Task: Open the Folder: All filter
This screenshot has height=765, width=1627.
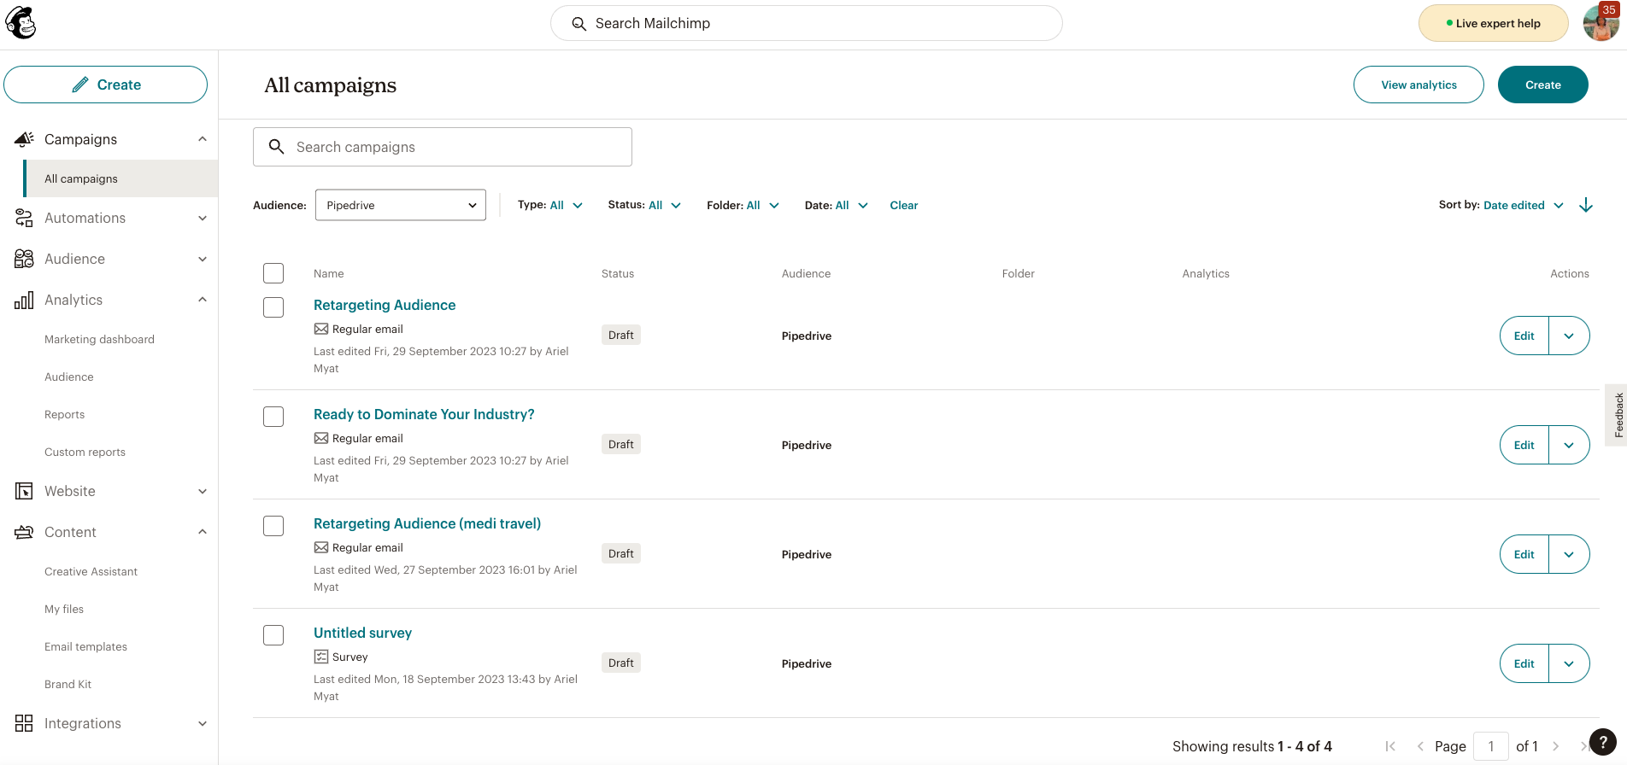Action: 743,205
